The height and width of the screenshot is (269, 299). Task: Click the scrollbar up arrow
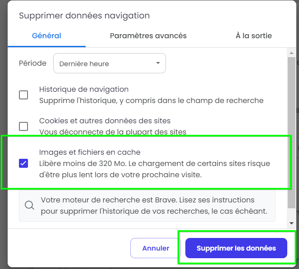click(291, 53)
